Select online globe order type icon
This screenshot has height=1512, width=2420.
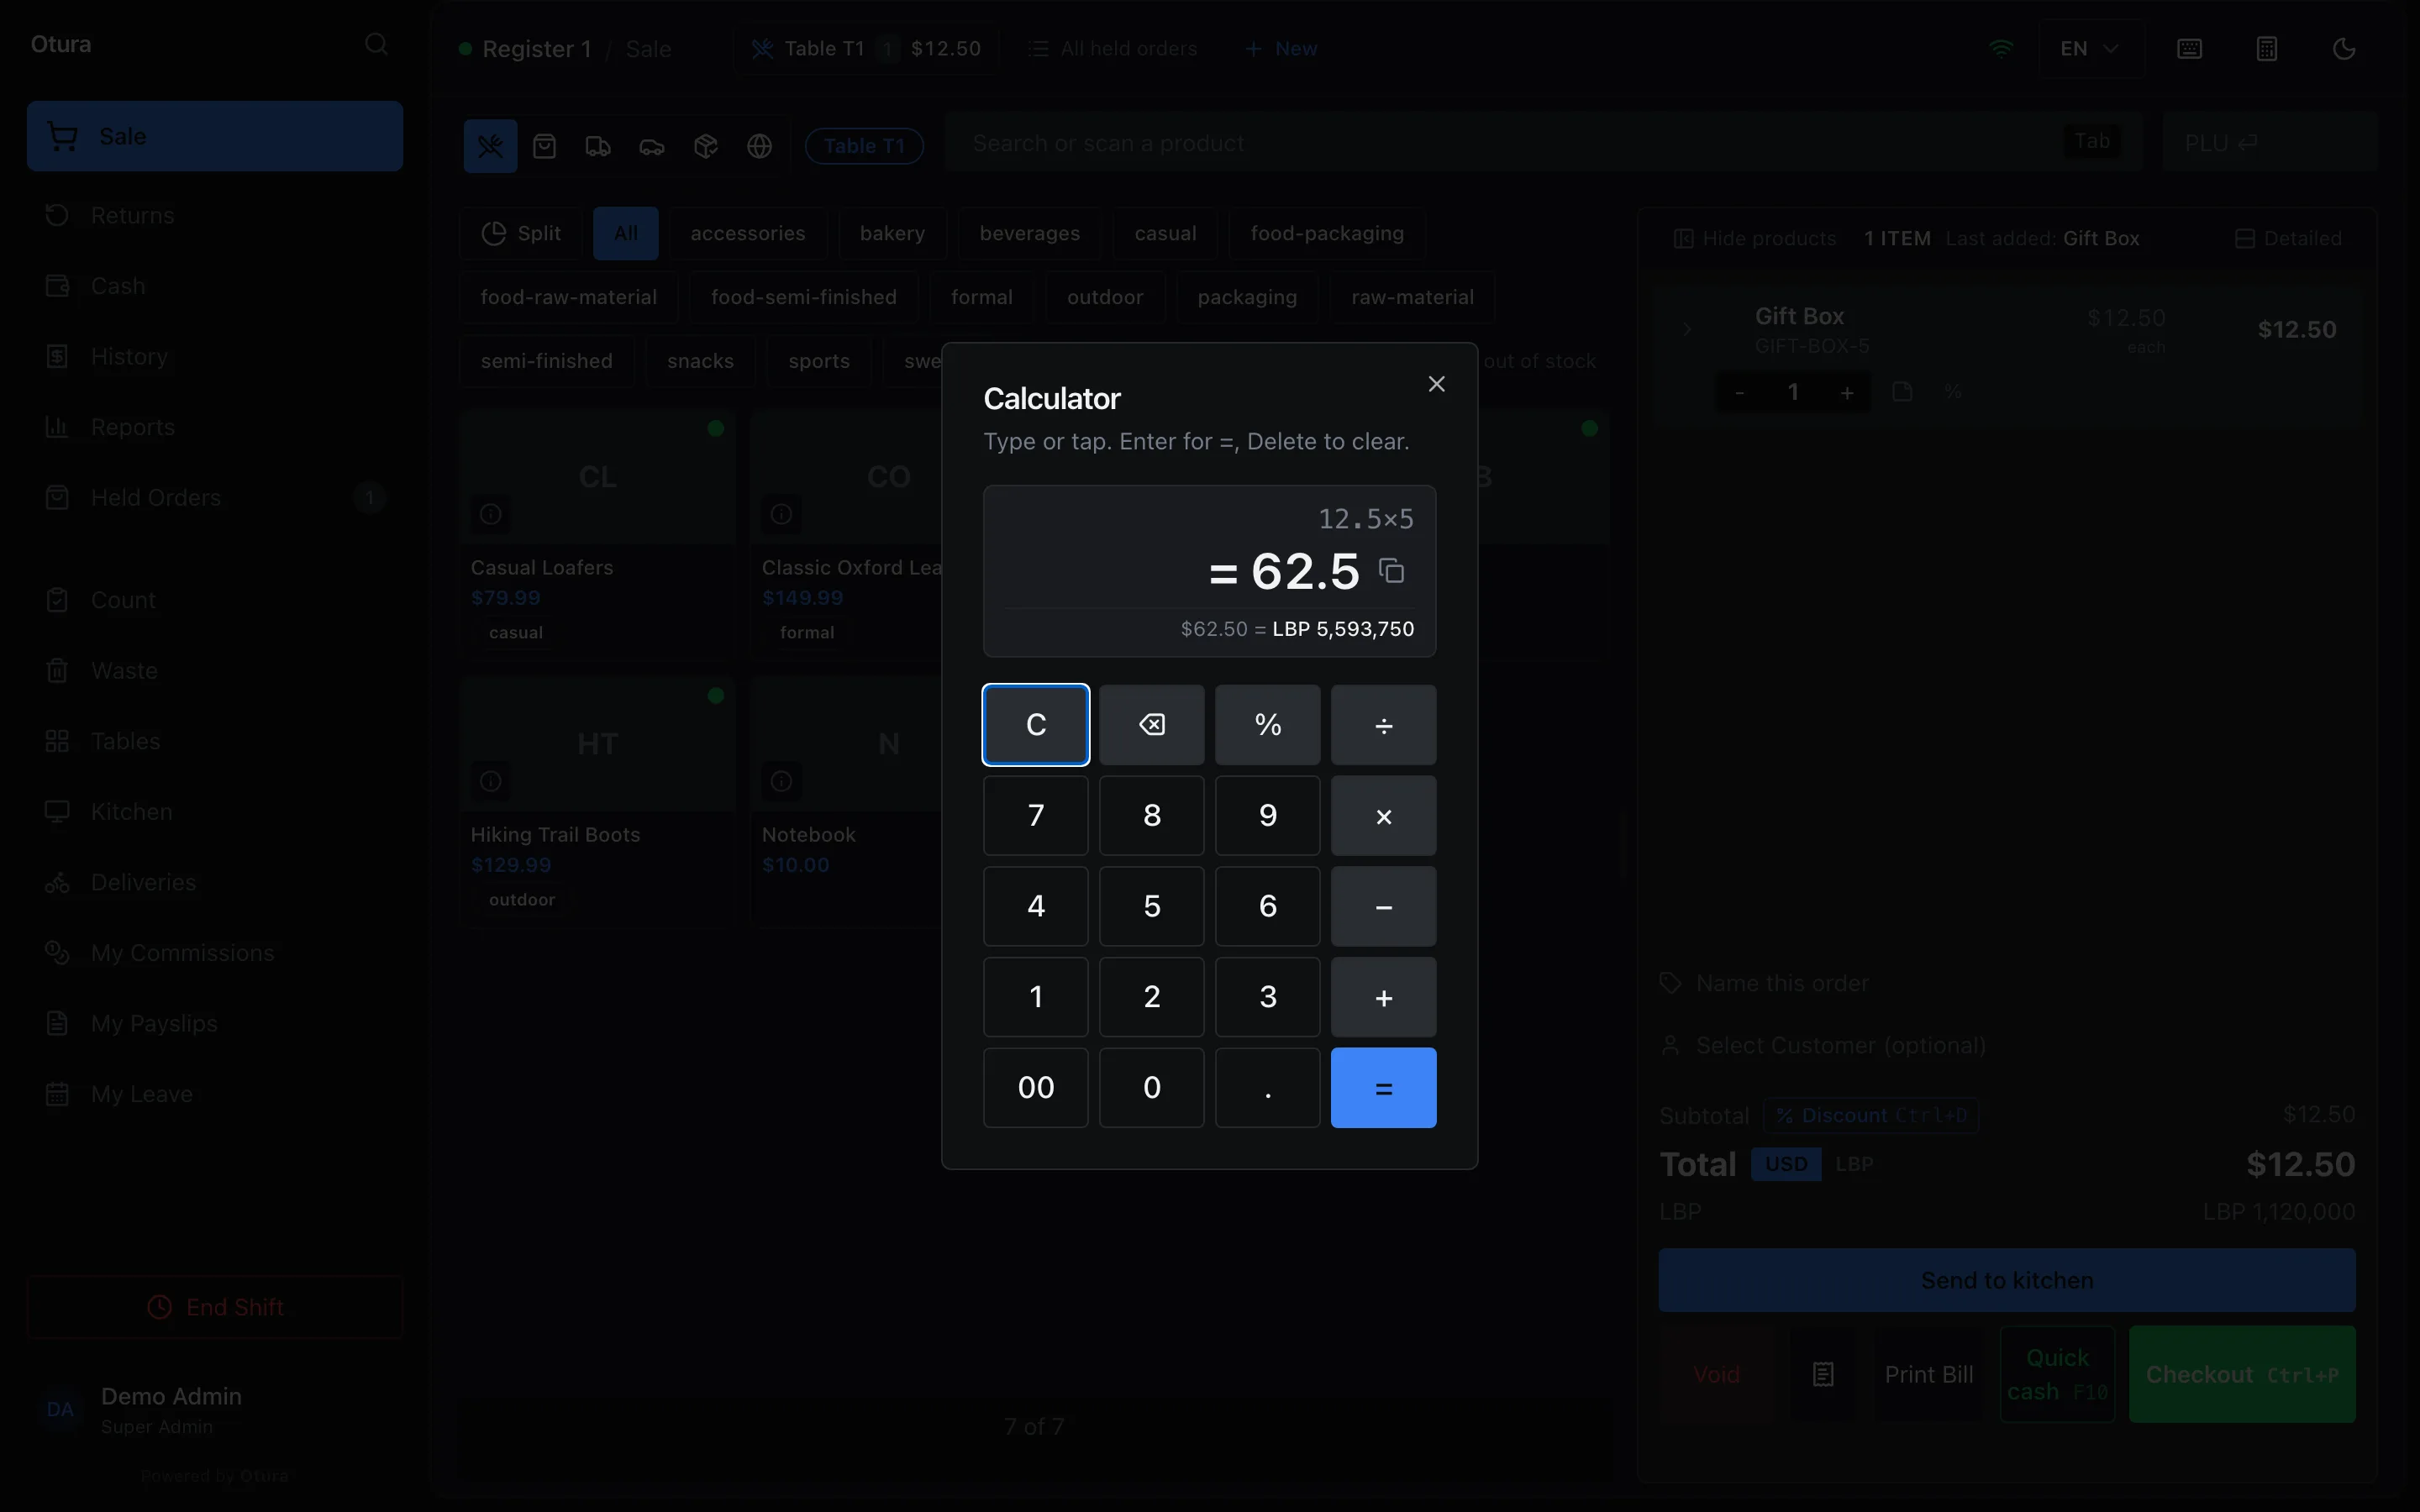click(x=760, y=146)
